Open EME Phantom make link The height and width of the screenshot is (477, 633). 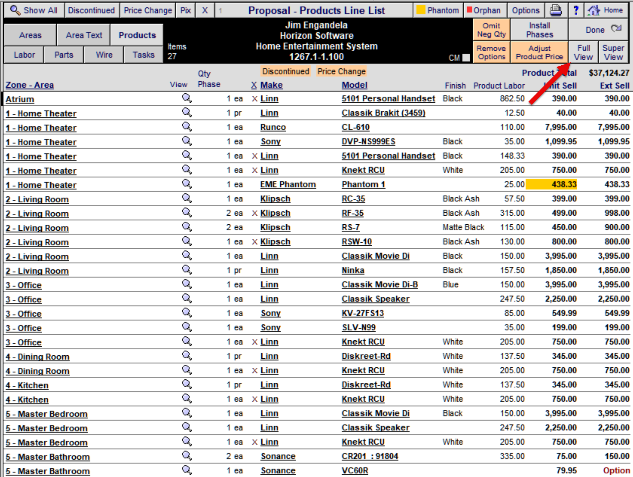pyautogui.click(x=288, y=185)
